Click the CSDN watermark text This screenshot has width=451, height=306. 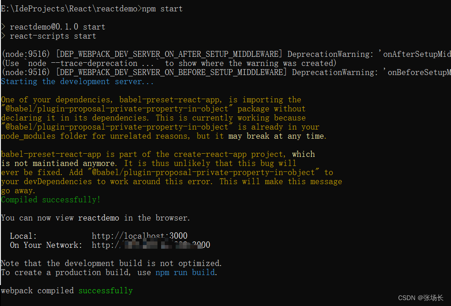[x=421, y=298]
